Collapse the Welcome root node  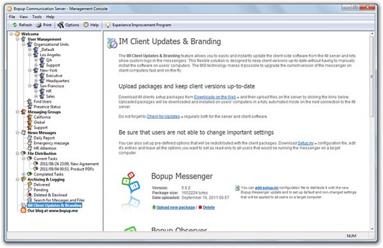tap(11, 34)
